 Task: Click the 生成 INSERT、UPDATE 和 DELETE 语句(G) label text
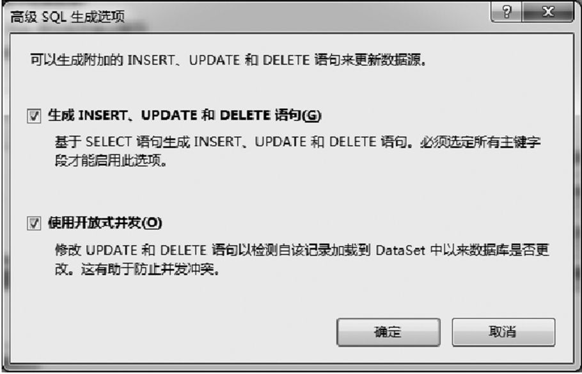point(184,115)
